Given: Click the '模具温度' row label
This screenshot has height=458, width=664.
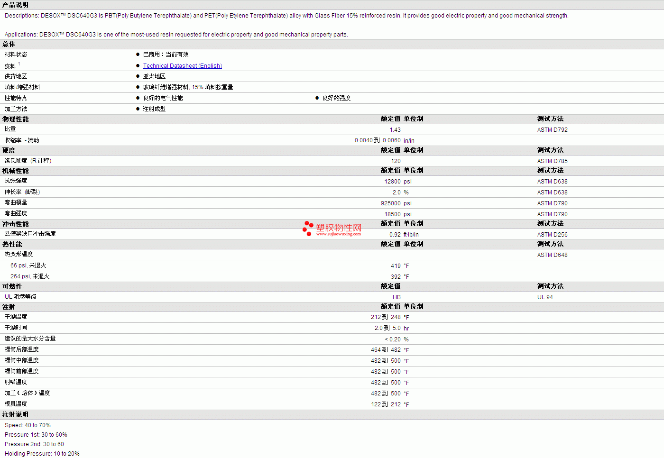Looking at the screenshot, I should click(x=16, y=404).
